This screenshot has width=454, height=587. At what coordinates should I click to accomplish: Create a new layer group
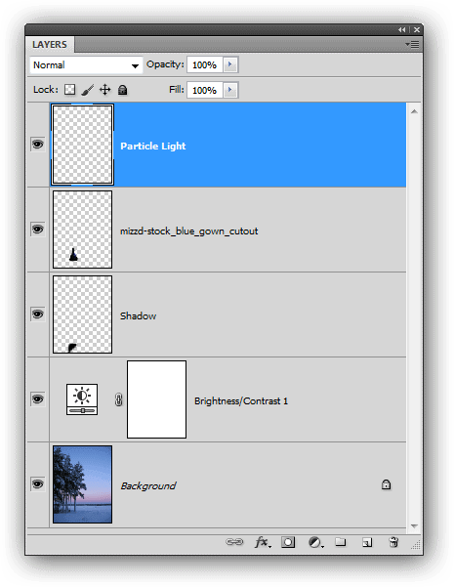(340, 541)
